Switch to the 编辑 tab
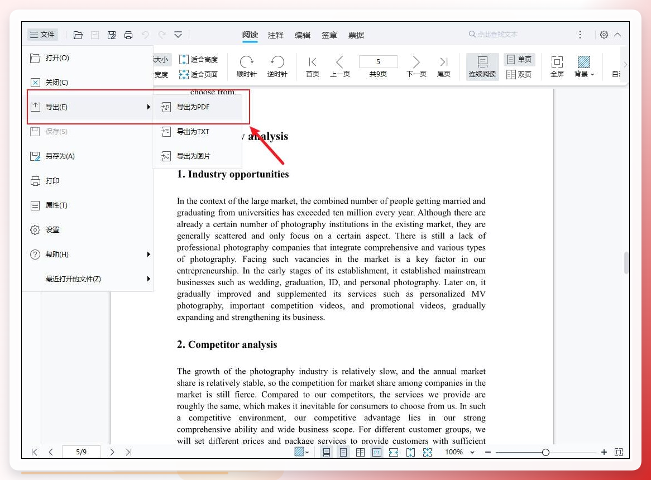This screenshot has width=651, height=480. (303, 35)
